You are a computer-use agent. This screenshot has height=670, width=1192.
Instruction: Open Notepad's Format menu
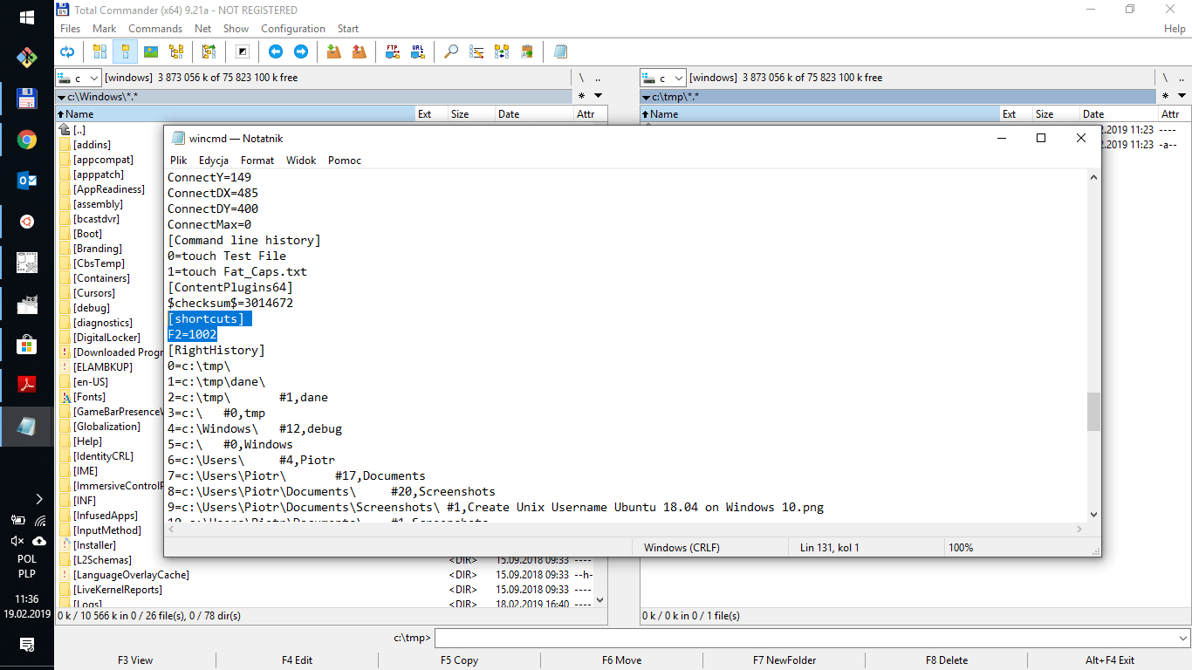pos(257,161)
